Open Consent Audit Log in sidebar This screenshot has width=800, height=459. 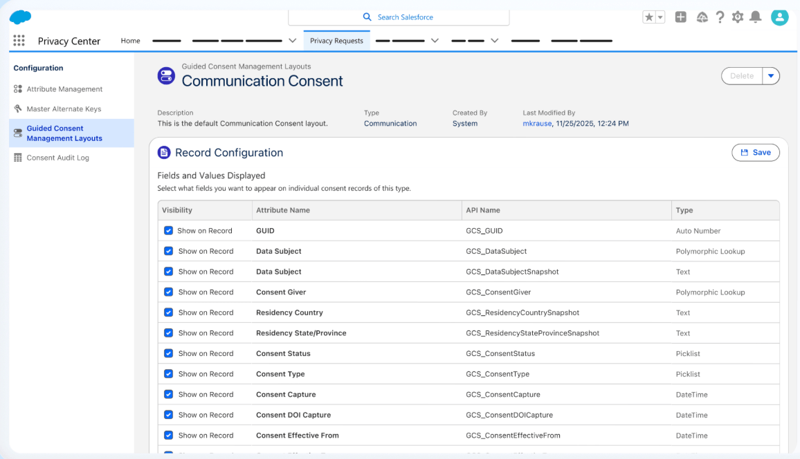click(57, 158)
